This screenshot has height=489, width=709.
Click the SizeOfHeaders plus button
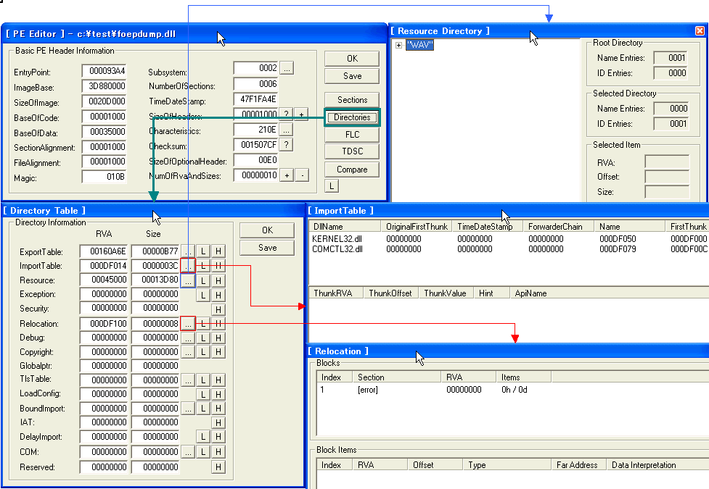pyautogui.click(x=302, y=114)
